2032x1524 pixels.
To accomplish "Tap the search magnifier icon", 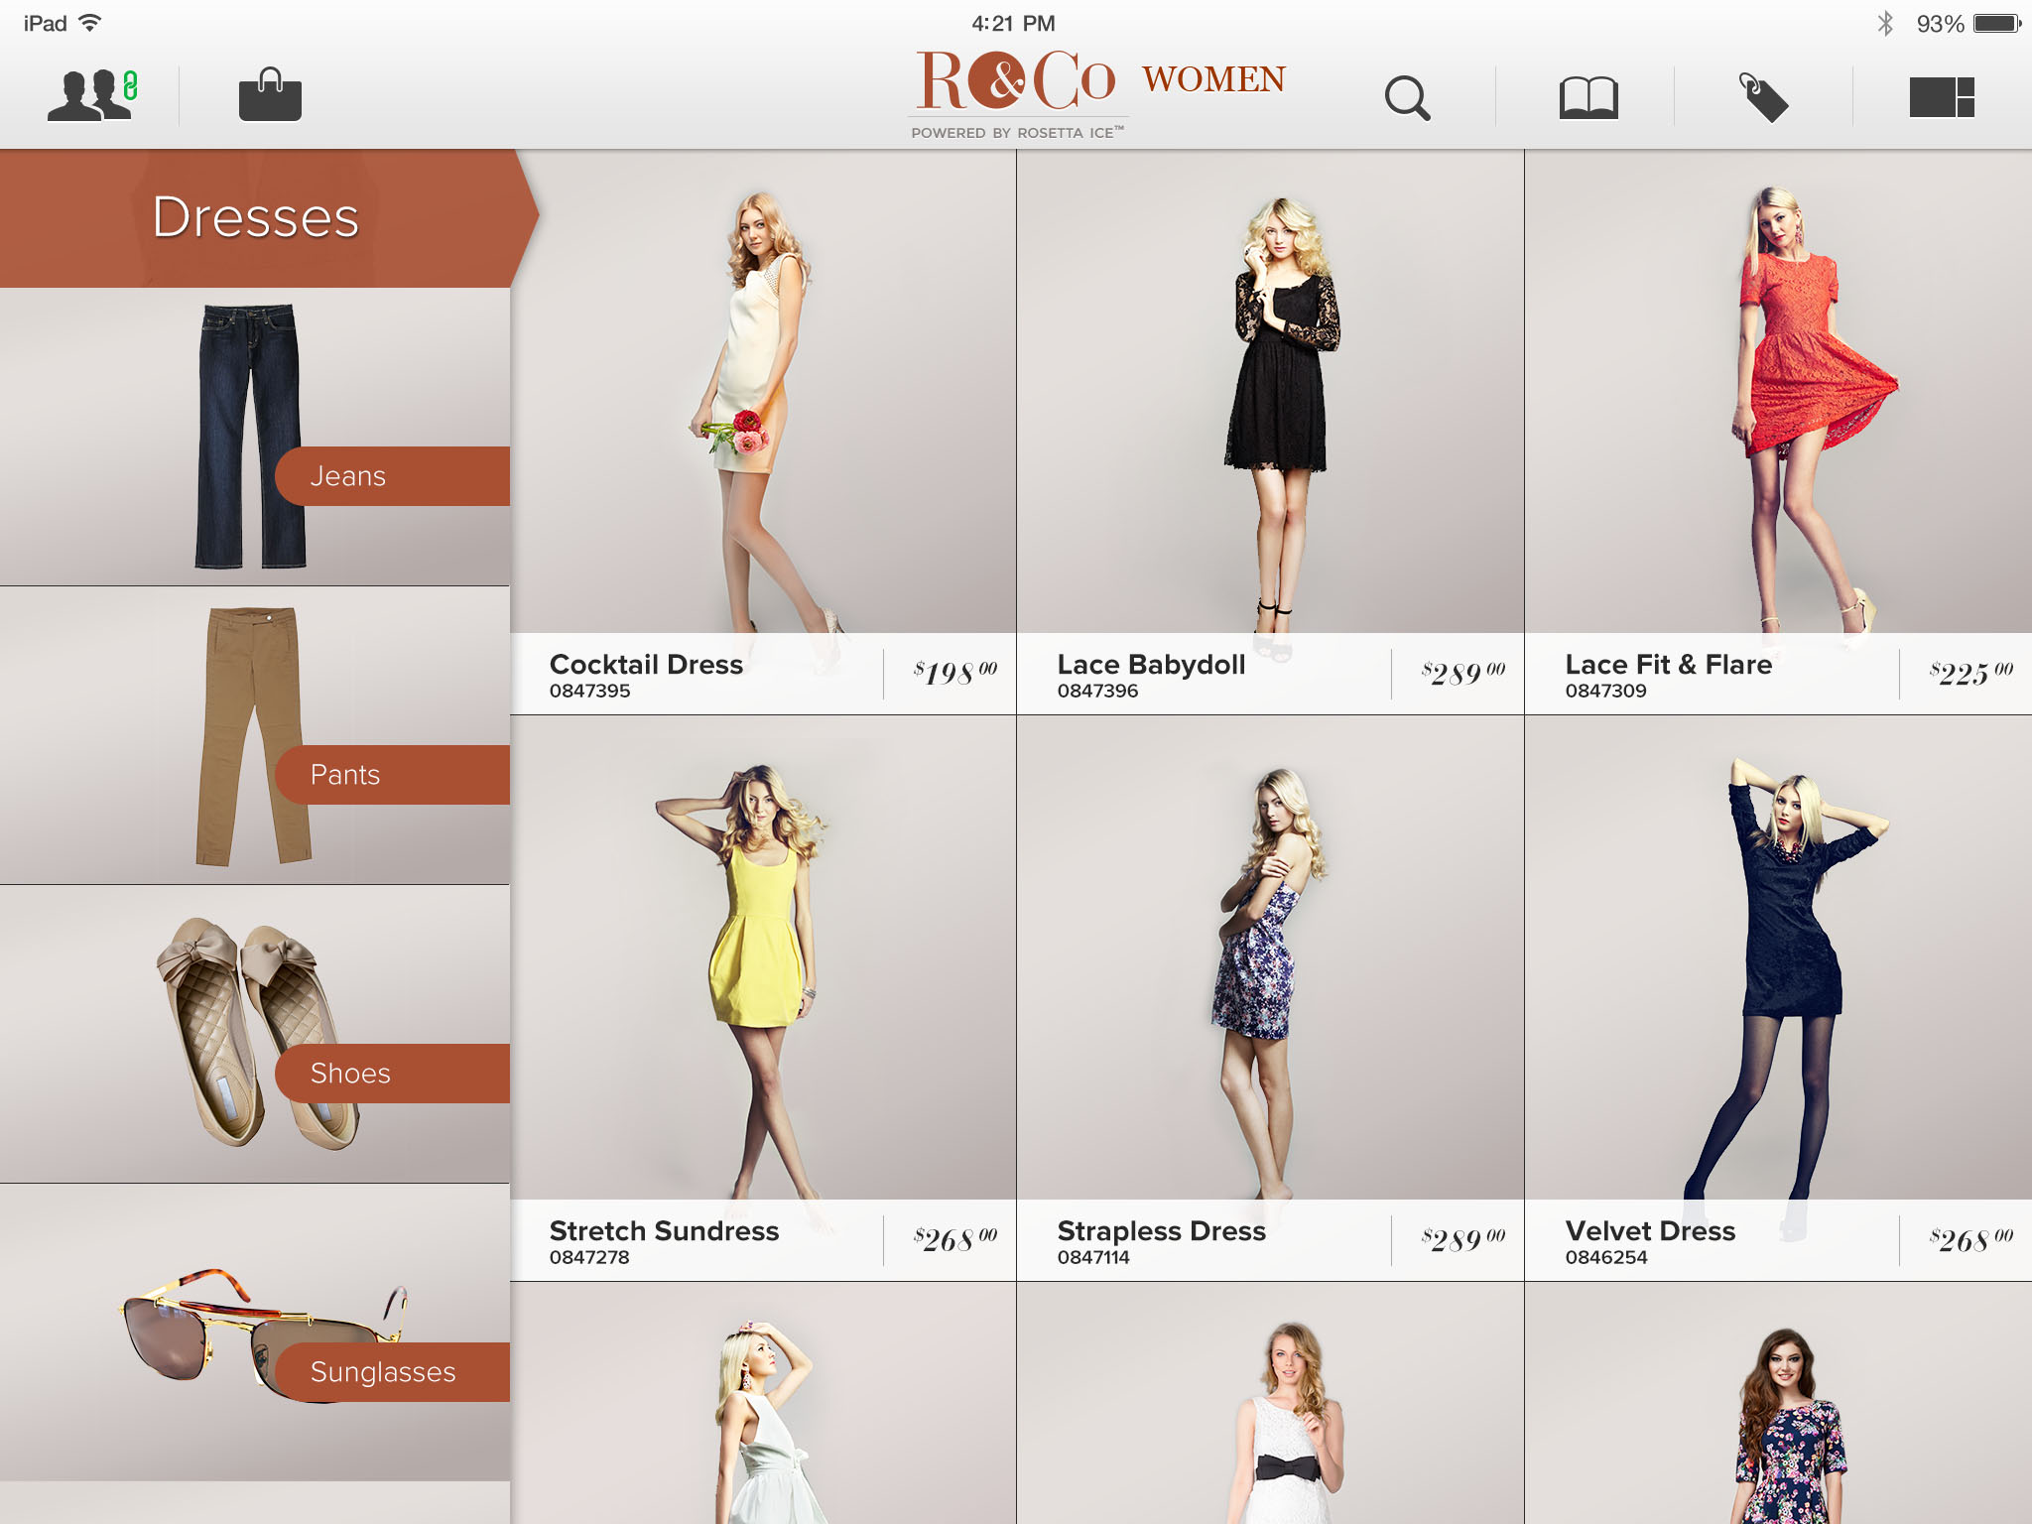I will (x=1407, y=98).
